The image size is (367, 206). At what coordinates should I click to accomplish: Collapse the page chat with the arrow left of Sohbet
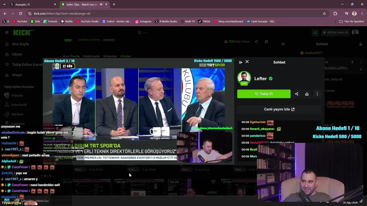283,44
